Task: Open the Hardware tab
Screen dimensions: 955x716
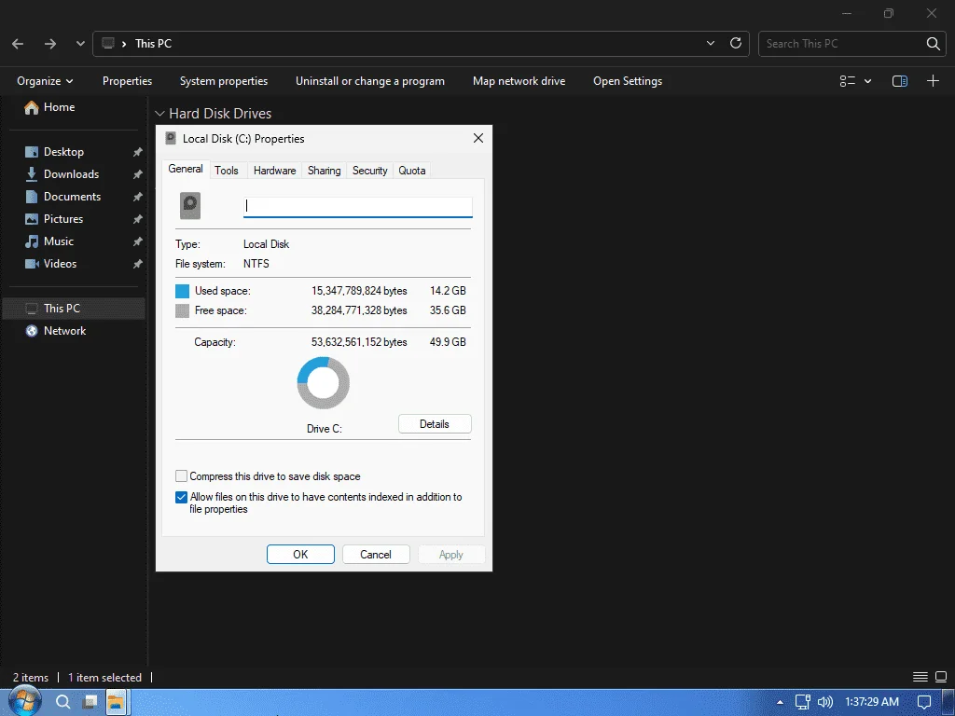Action: 275,171
